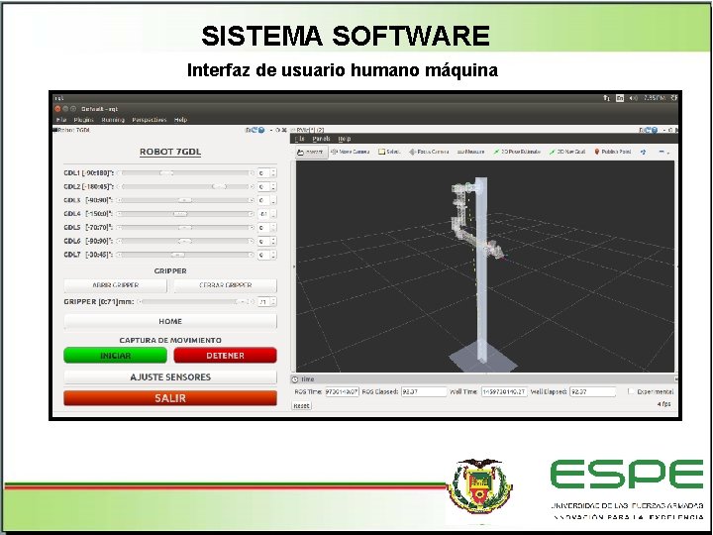Open the RViz Help menu
713x535 pixels.
pos(345,139)
